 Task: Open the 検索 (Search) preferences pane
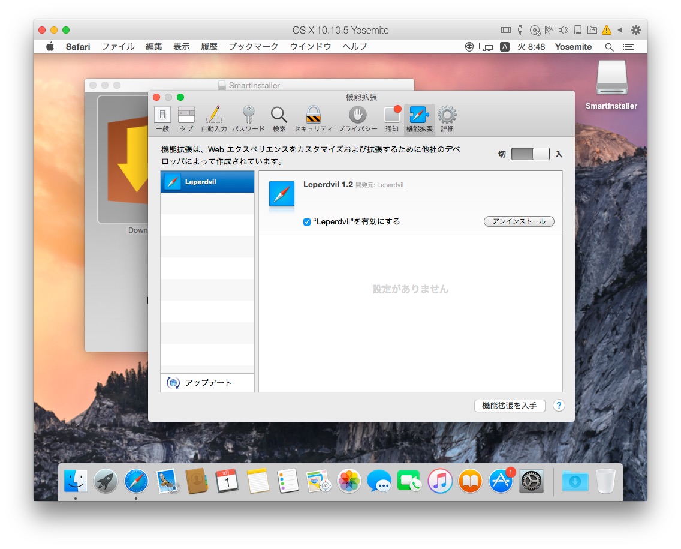coord(279,119)
